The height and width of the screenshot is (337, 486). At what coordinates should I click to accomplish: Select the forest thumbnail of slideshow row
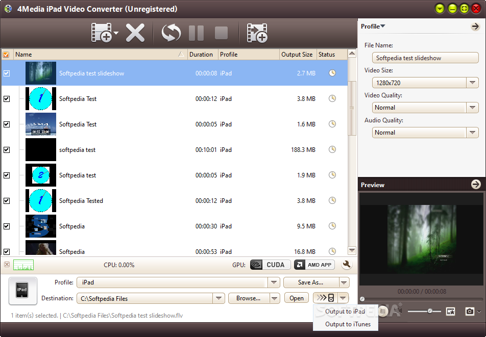click(41, 73)
